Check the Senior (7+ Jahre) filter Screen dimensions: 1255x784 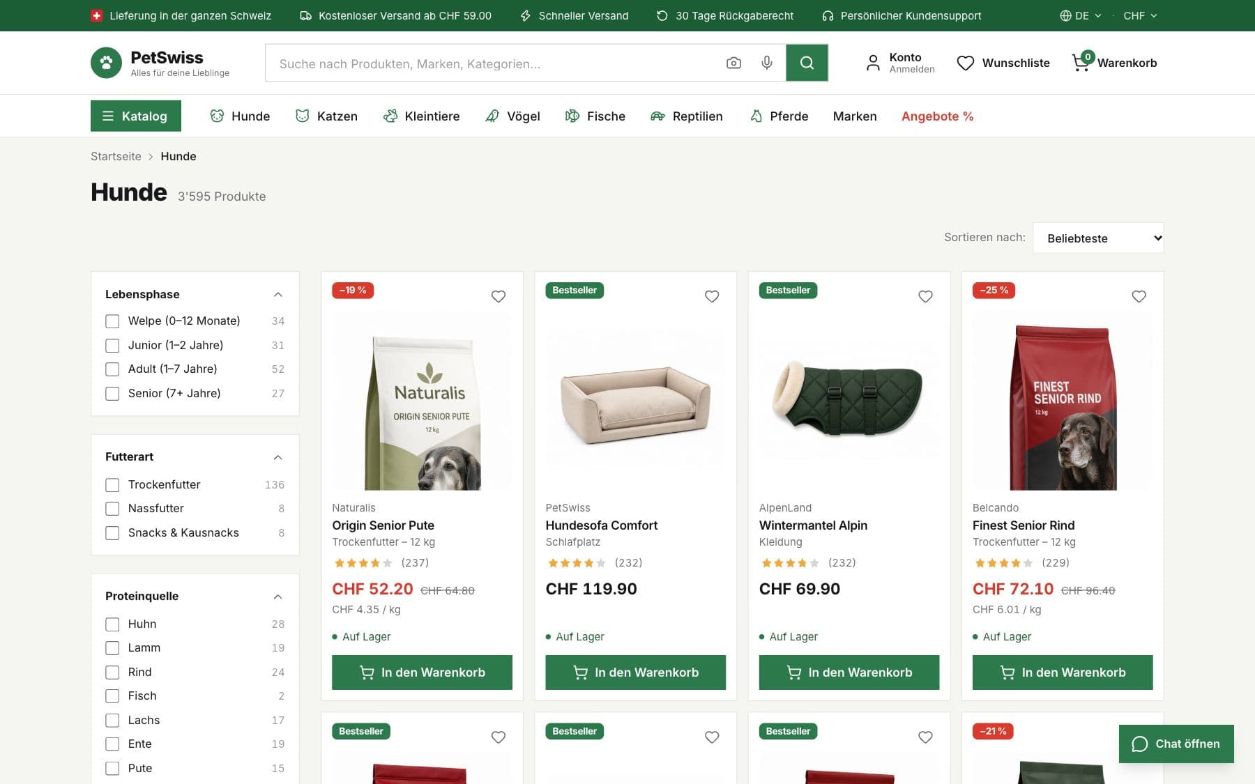point(112,394)
